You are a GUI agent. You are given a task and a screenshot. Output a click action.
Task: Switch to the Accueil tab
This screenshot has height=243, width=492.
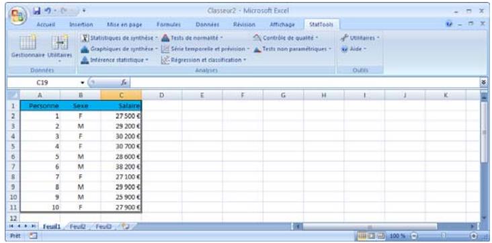(x=46, y=24)
